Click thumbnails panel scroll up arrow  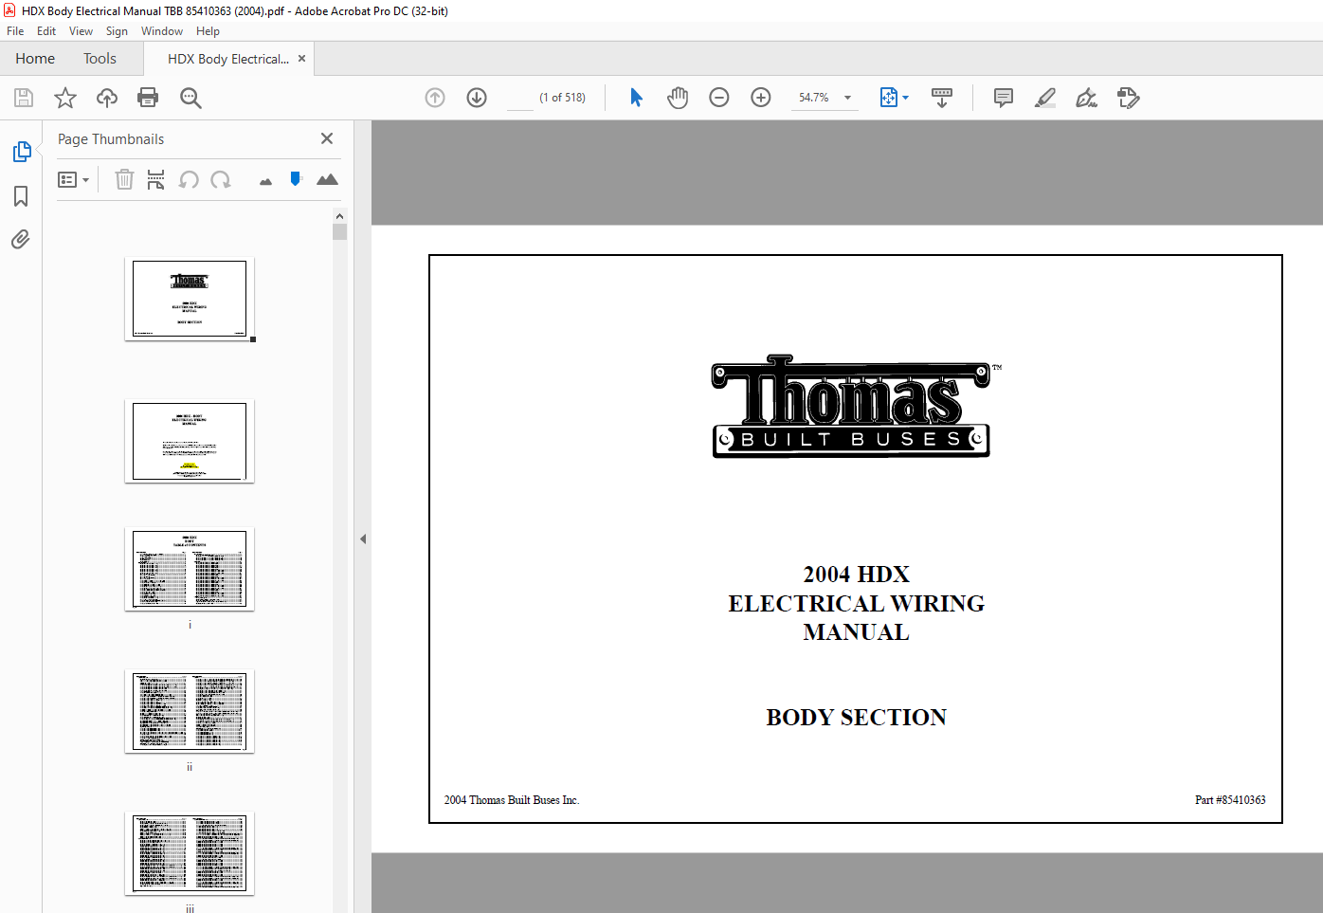tap(339, 216)
